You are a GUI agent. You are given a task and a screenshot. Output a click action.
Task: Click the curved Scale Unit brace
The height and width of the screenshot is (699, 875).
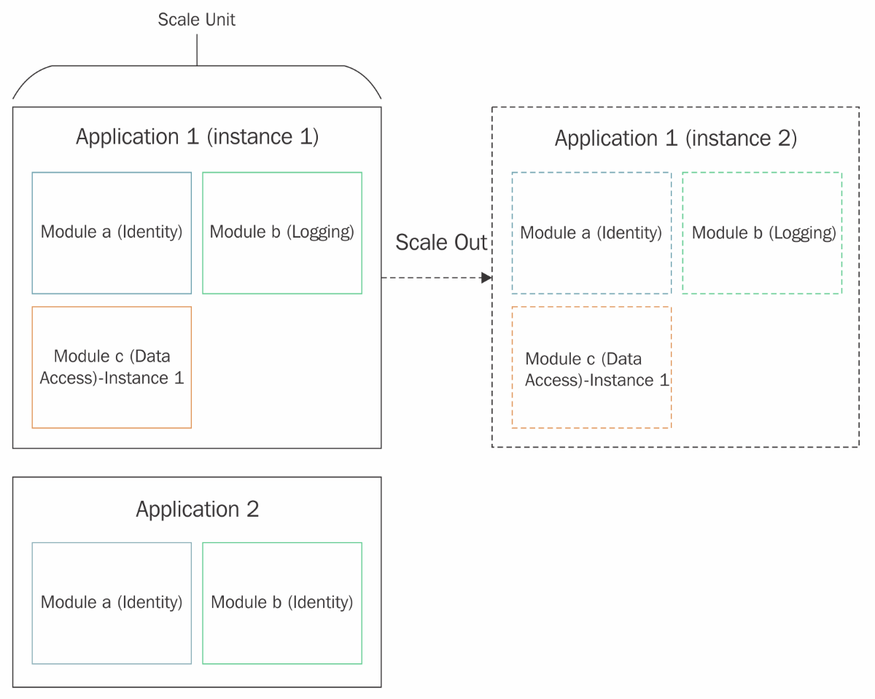pyautogui.click(x=197, y=82)
